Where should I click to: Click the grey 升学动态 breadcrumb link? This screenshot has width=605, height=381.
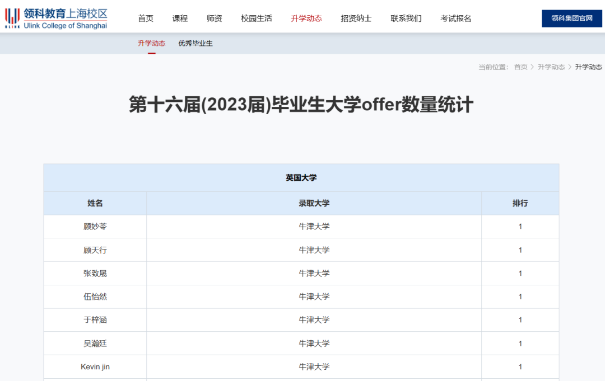pos(551,67)
